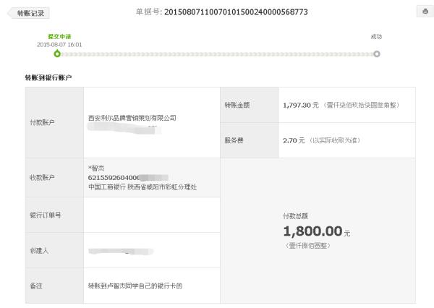Click the remark text 转账到卢智杰同学自己的银行卡的
Viewport: 434px width, 308px height.
pyautogui.click(x=135, y=286)
